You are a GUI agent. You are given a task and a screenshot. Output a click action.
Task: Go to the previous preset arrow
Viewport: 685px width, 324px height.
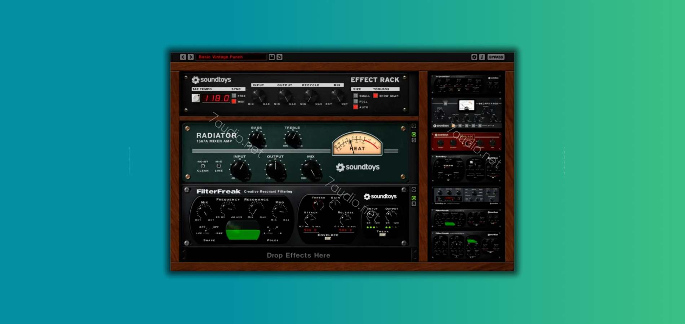pyautogui.click(x=183, y=57)
